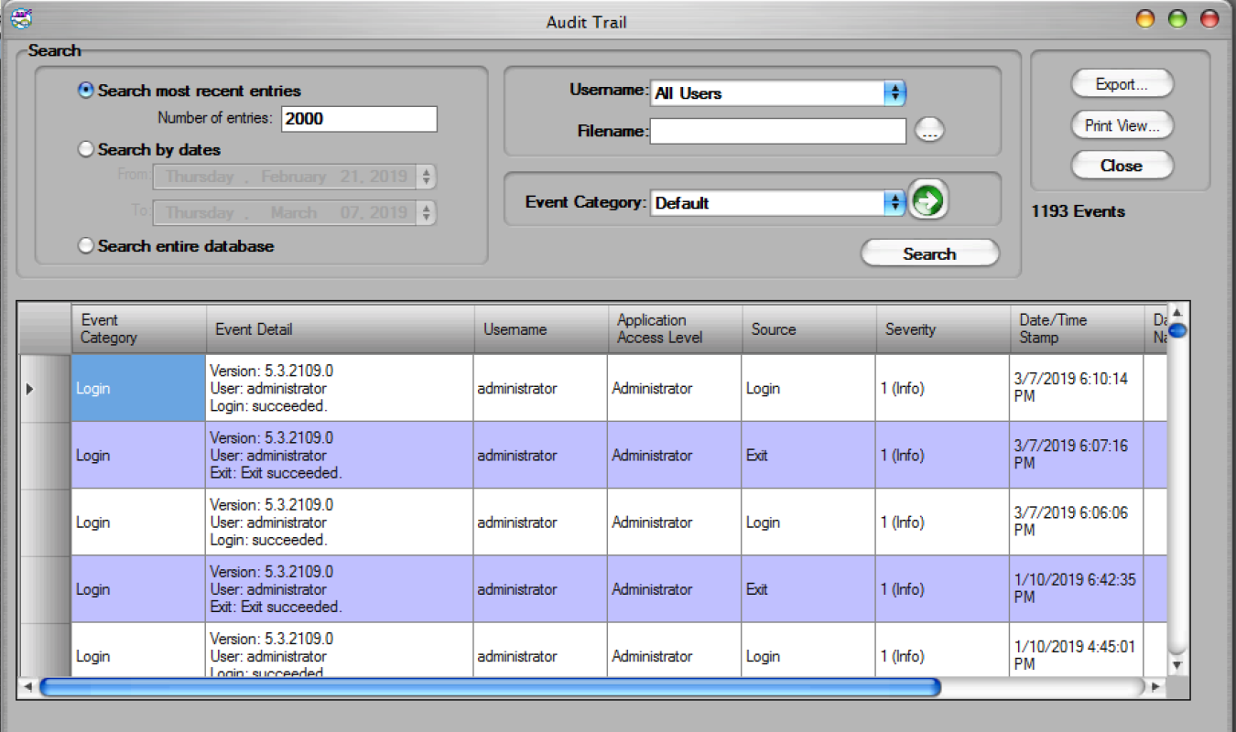Image resolution: width=1236 pixels, height=732 pixels.
Task: Select the Search by dates option
Action: [86, 148]
